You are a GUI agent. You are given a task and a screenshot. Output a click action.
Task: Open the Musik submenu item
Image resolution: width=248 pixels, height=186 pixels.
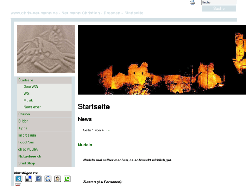coord(28,100)
